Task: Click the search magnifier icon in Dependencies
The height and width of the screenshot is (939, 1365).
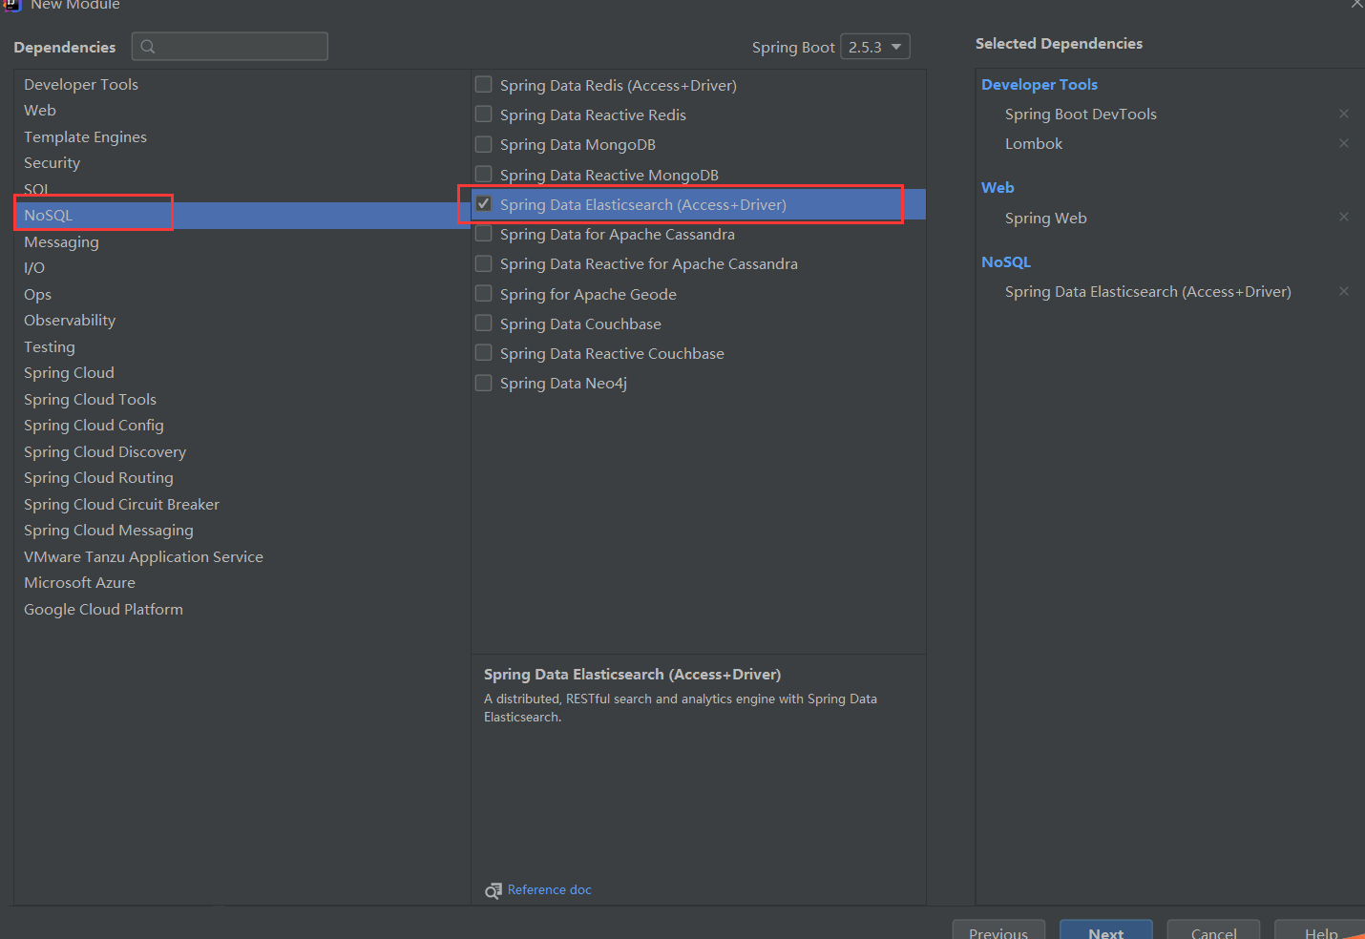Action: 148,47
